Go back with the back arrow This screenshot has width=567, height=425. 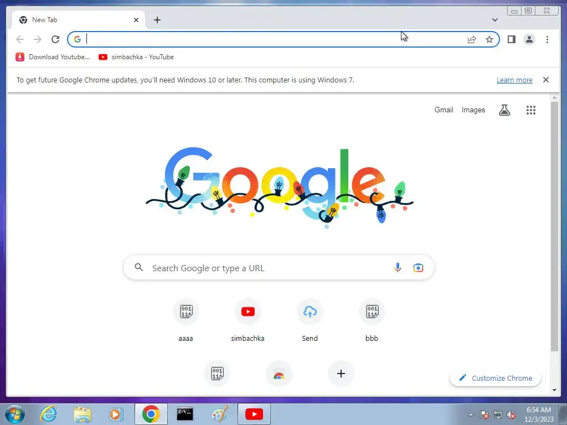coord(20,39)
